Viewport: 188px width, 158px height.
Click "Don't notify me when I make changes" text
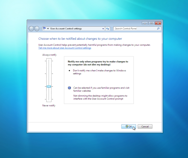99,72
